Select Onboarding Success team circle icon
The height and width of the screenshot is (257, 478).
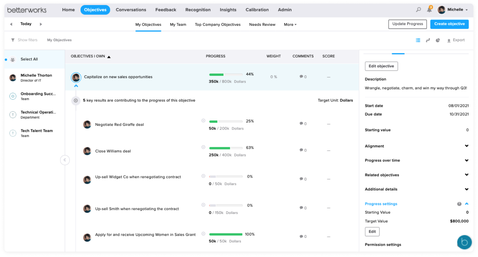(13, 96)
